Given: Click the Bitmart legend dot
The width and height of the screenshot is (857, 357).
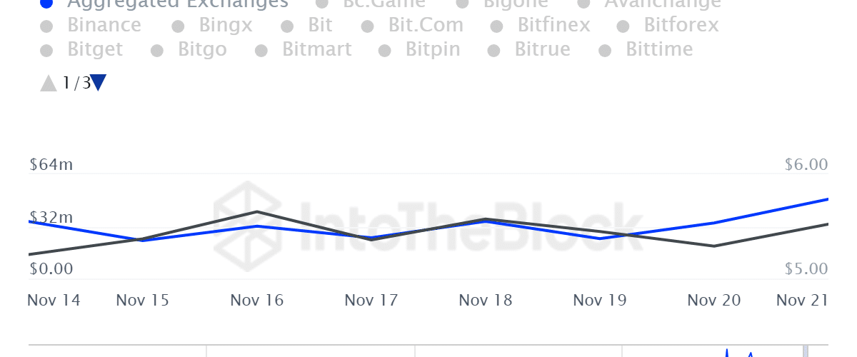Looking at the screenshot, I should pos(263,51).
